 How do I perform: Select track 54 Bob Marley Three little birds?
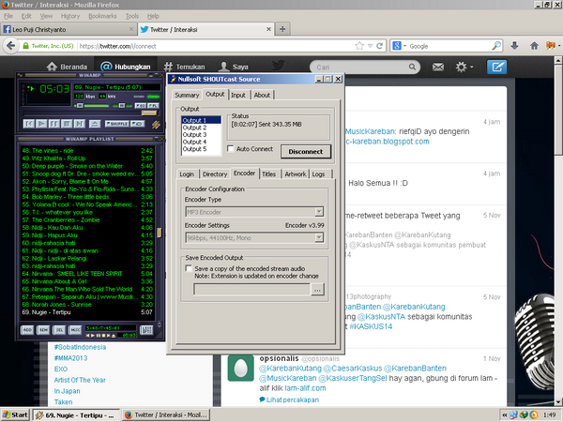[87, 197]
